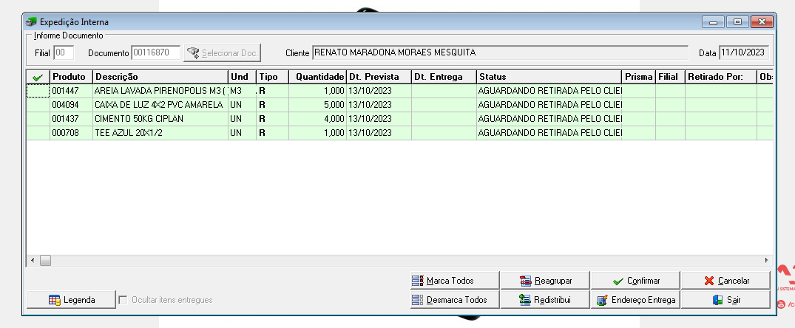Close the Expedição Interna window
Viewport: 795px width, 328px height.
click(x=762, y=21)
